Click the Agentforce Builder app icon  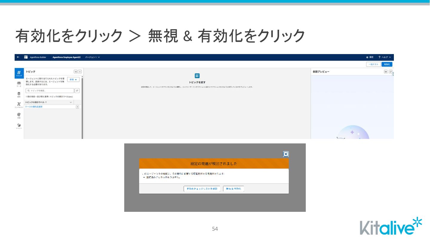26,57
